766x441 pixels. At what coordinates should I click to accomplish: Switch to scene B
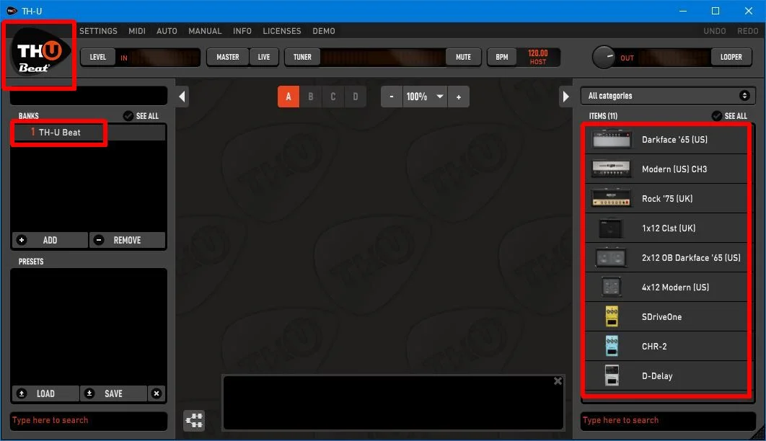coord(311,97)
